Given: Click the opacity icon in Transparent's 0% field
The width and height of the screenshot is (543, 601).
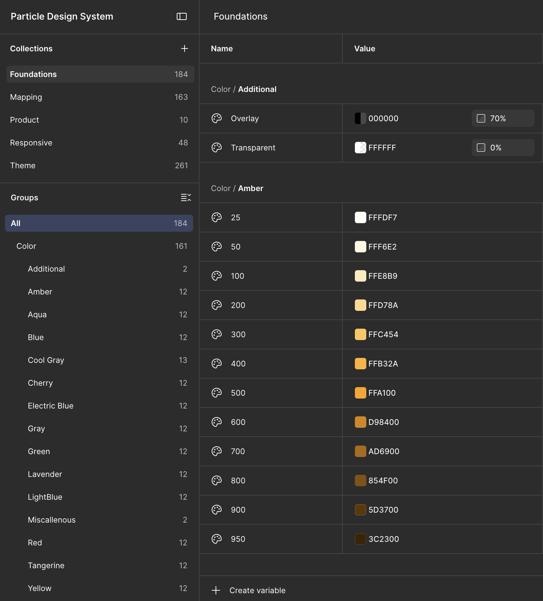Looking at the screenshot, I should (481, 148).
